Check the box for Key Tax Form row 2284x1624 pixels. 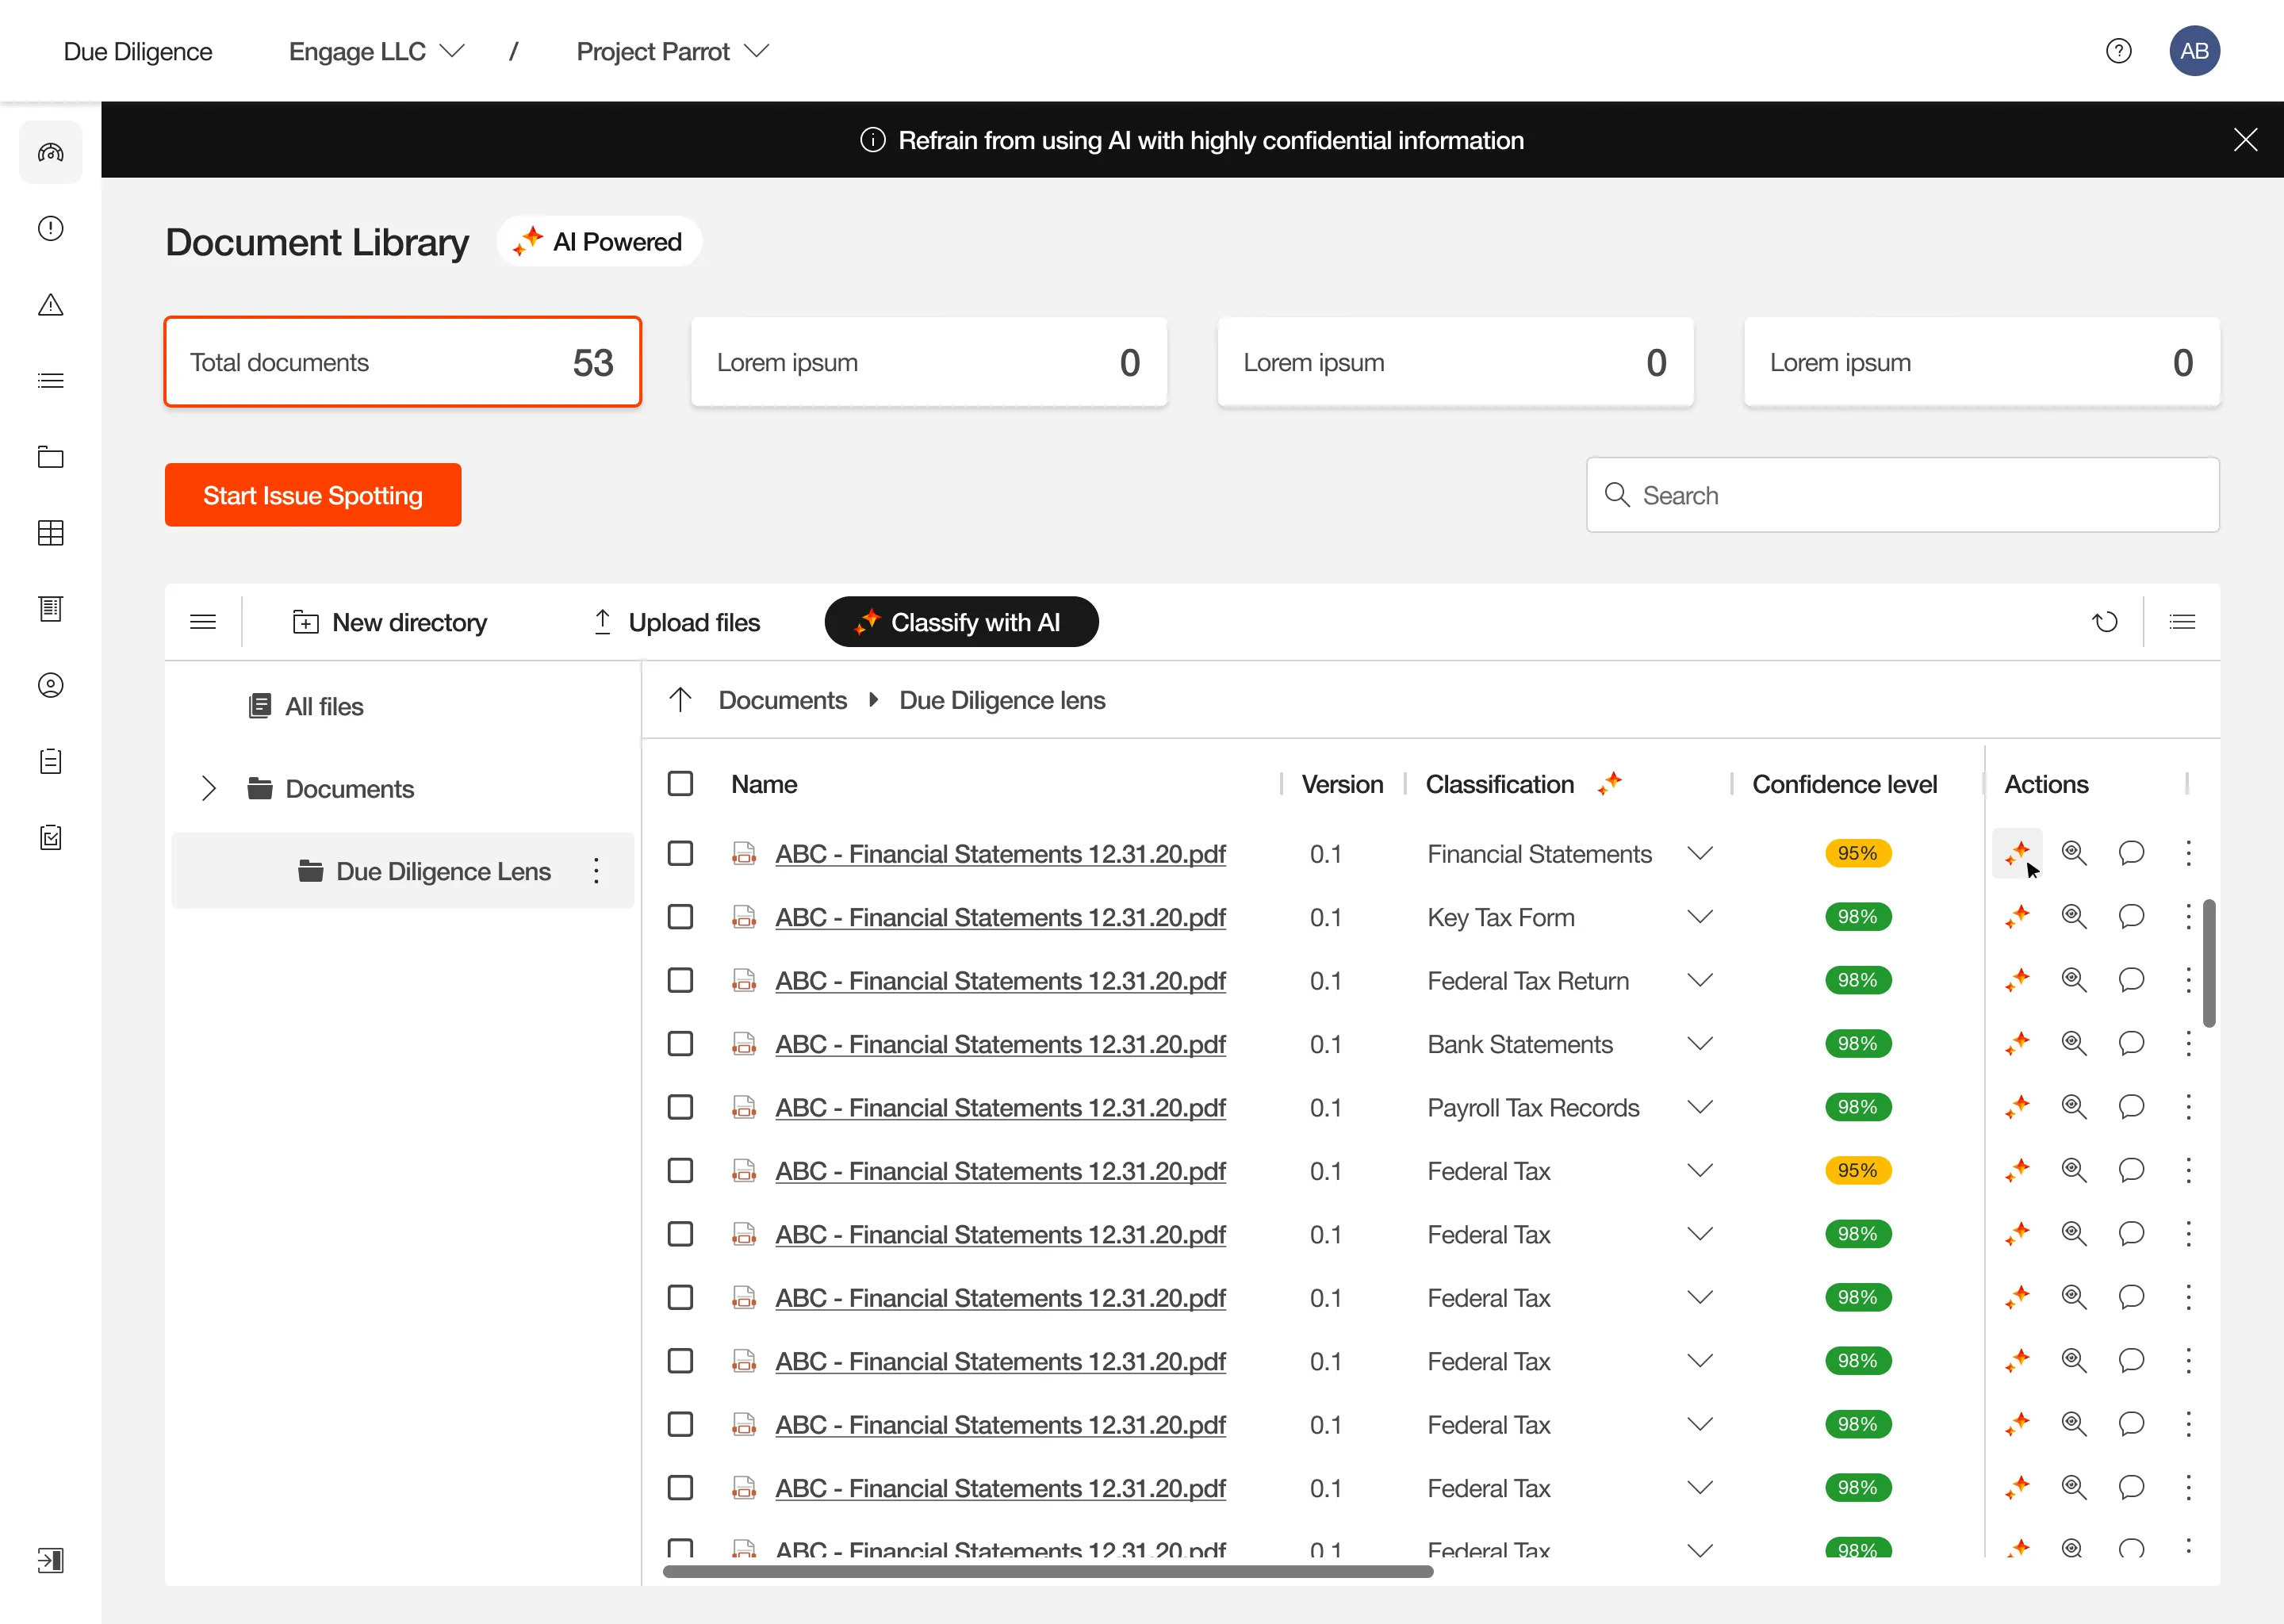[680, 917]
